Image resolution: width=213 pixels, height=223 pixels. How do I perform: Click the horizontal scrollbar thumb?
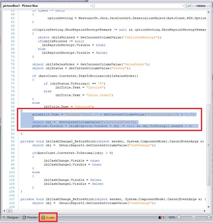coord(9,211)
